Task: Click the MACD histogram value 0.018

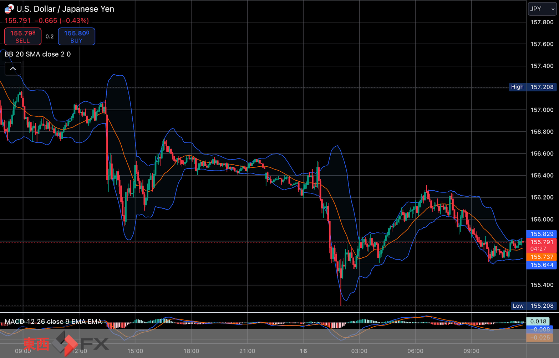Action: (538, 321)
